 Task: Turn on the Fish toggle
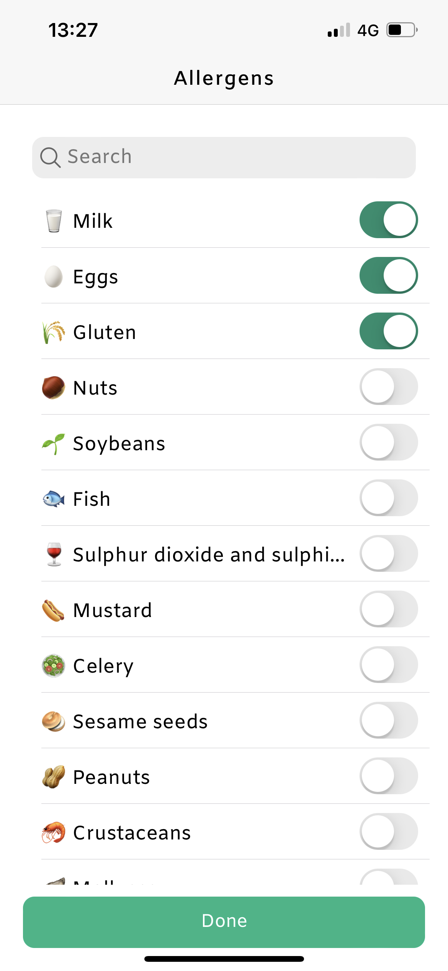389,498
